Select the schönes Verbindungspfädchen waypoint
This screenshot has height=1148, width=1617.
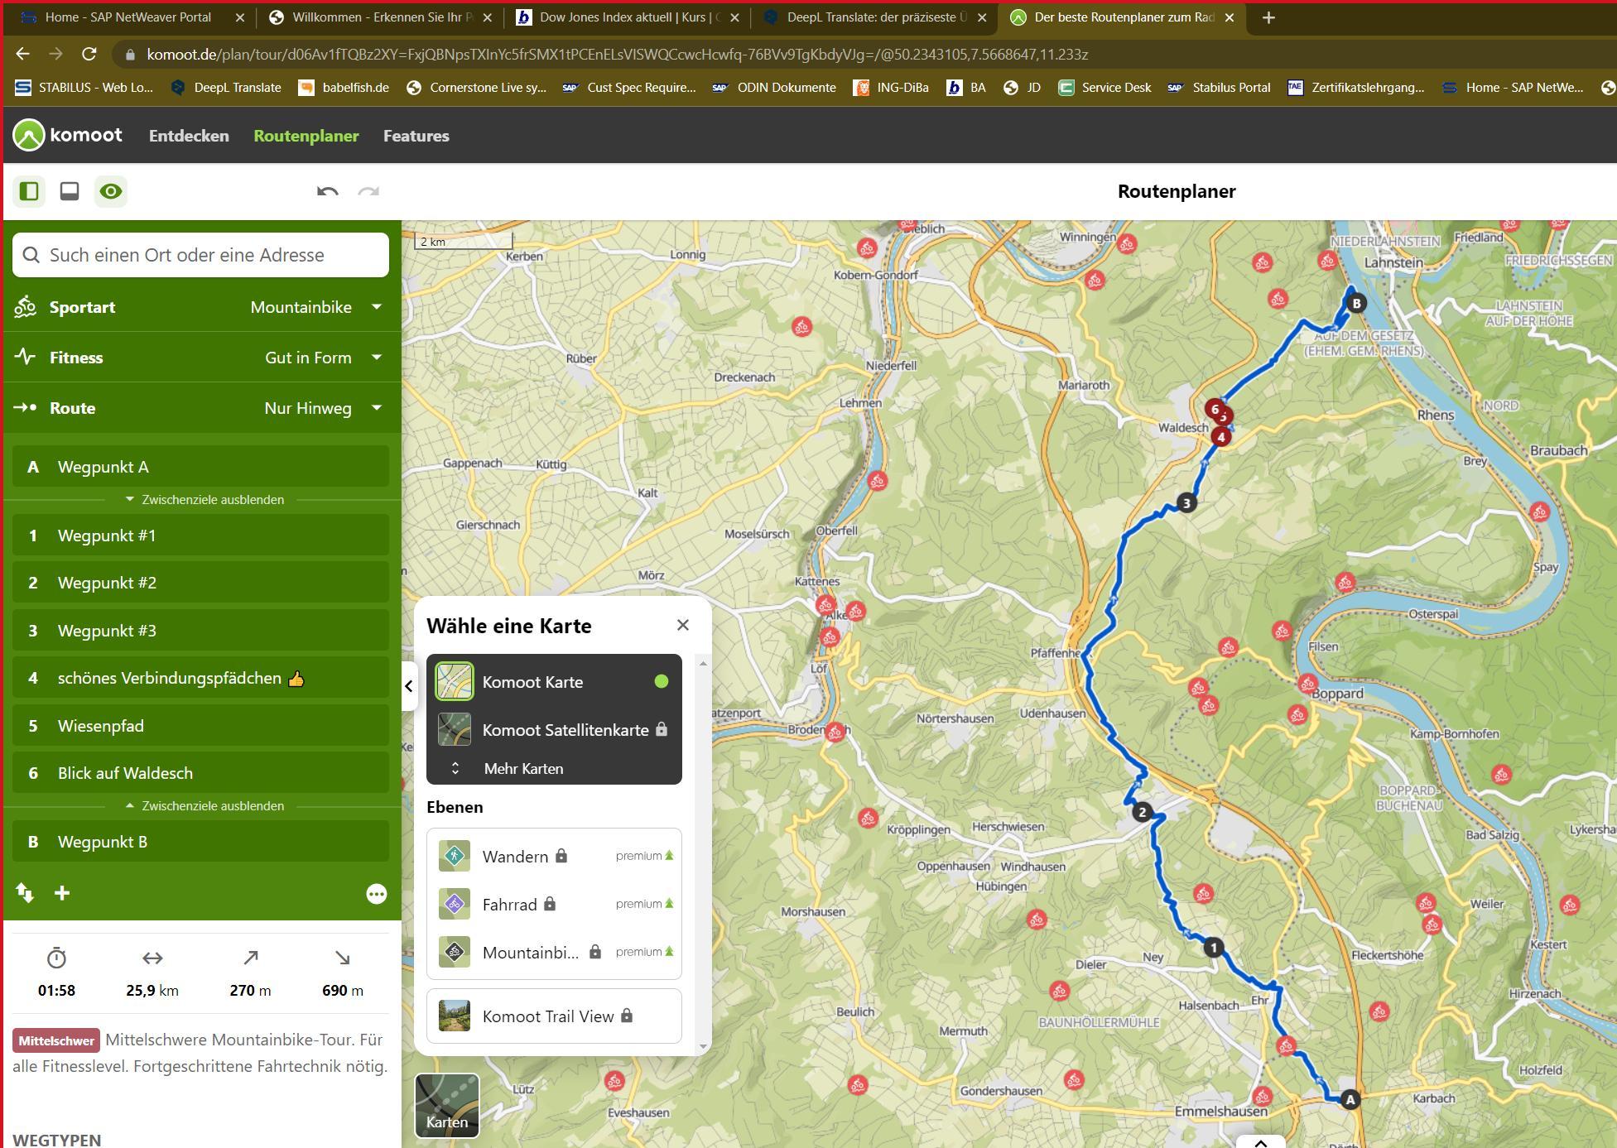coord(200,678)
